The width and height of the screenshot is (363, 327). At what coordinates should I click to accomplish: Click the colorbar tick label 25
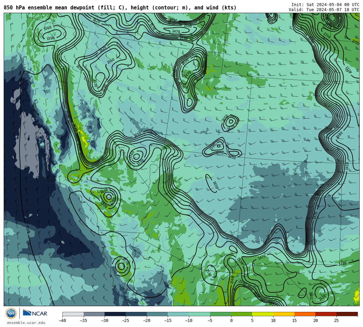point(336,321)
